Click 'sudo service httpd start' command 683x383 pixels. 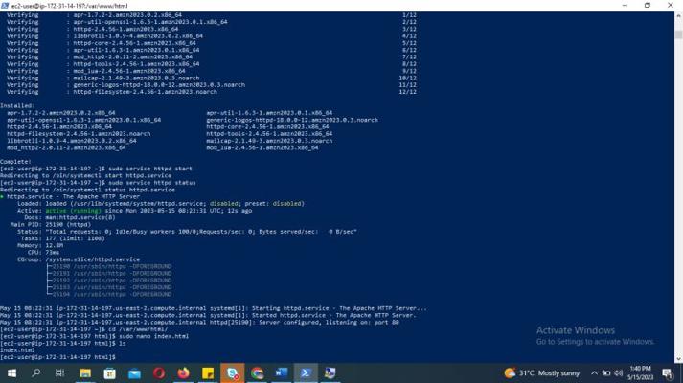[x=150, y=169]
